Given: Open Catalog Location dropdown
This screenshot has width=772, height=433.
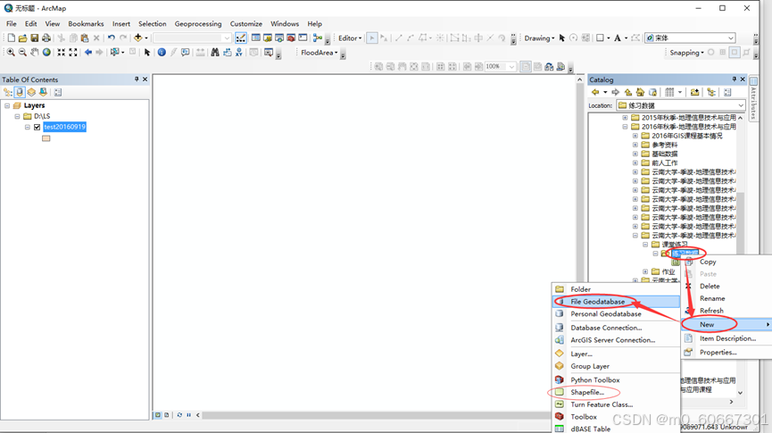Looking at the screenshot, I should click(741, 105).
